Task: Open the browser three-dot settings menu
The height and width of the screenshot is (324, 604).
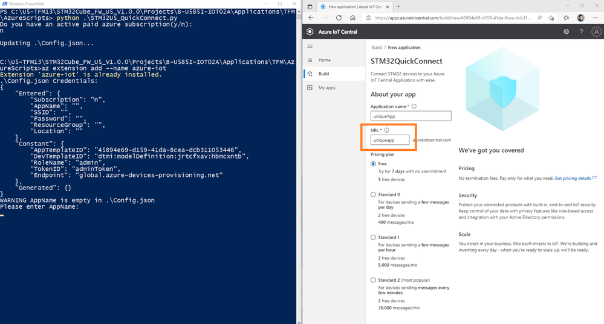Action: click(596, 17)
